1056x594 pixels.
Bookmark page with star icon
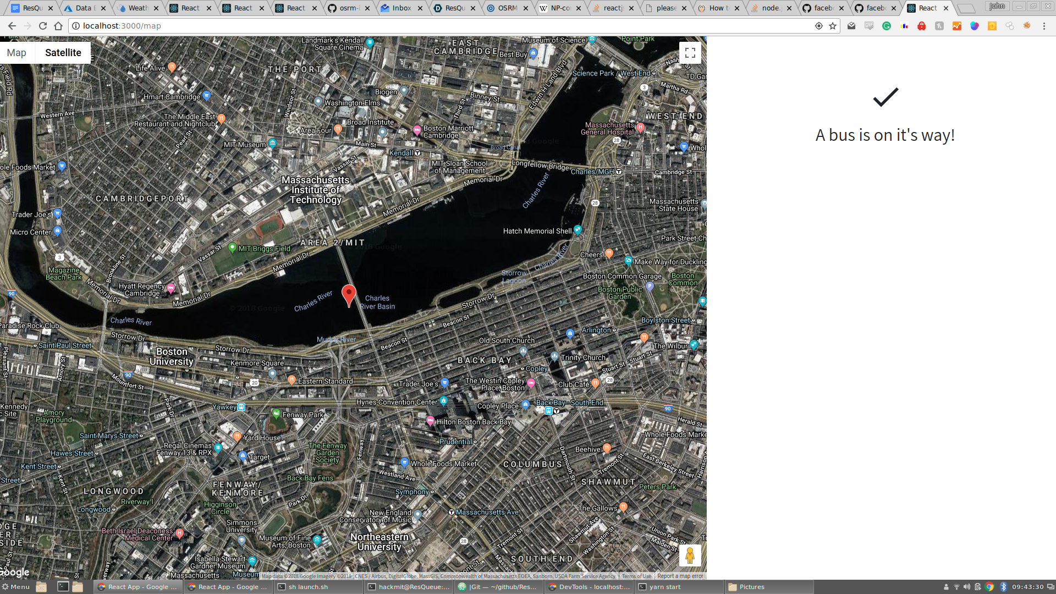[833, 26]
